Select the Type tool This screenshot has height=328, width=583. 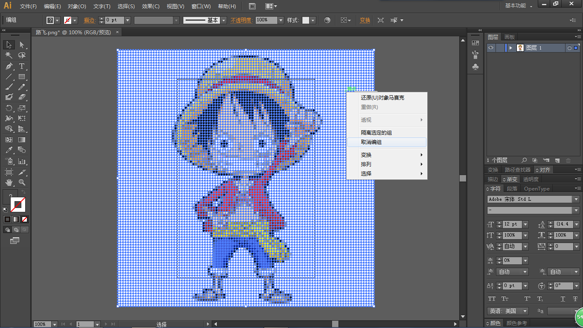[22, 66]
